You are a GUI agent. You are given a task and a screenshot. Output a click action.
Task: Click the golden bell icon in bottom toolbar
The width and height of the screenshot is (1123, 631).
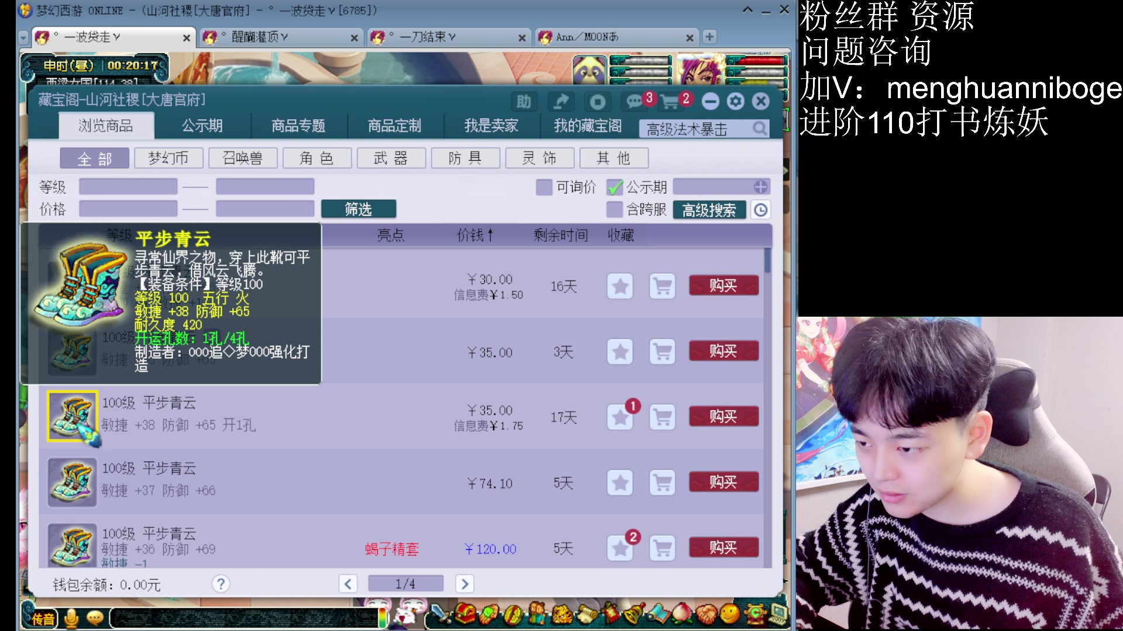(634, 615)
